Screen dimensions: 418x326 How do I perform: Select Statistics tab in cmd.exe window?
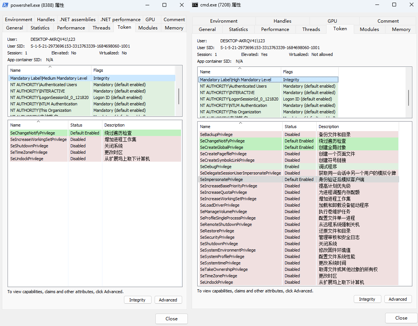click(238, 29)
